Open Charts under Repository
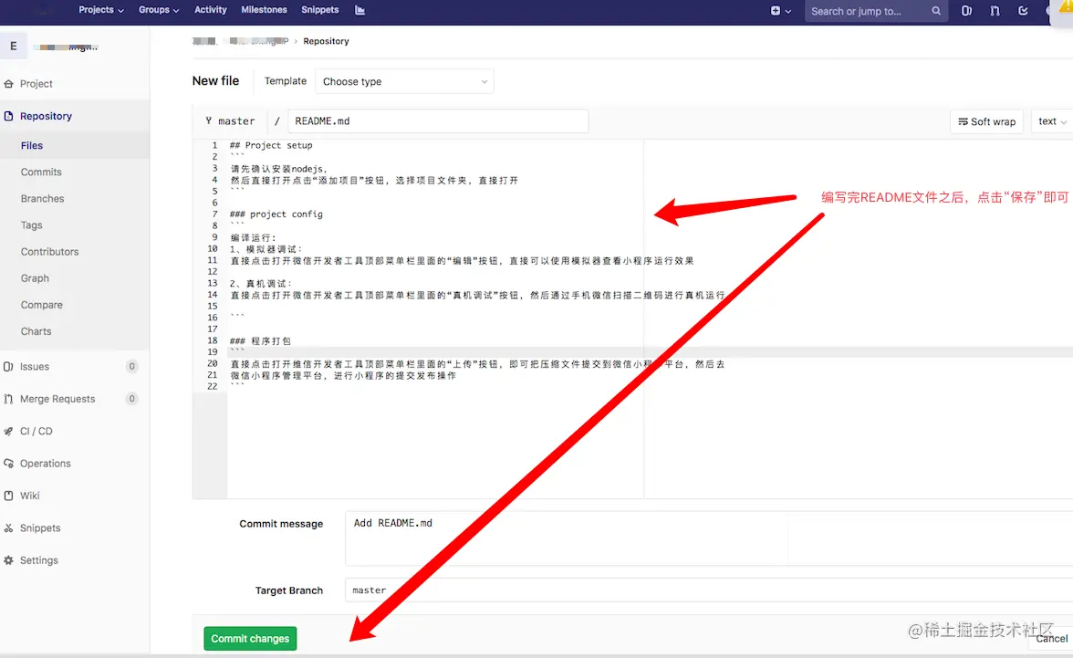This screenshot has height=658, width=1073. [x=36, y=331]
